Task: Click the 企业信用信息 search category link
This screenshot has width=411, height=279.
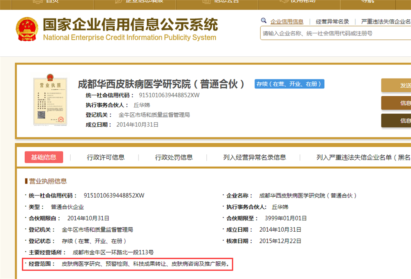Action: [287, 21]
